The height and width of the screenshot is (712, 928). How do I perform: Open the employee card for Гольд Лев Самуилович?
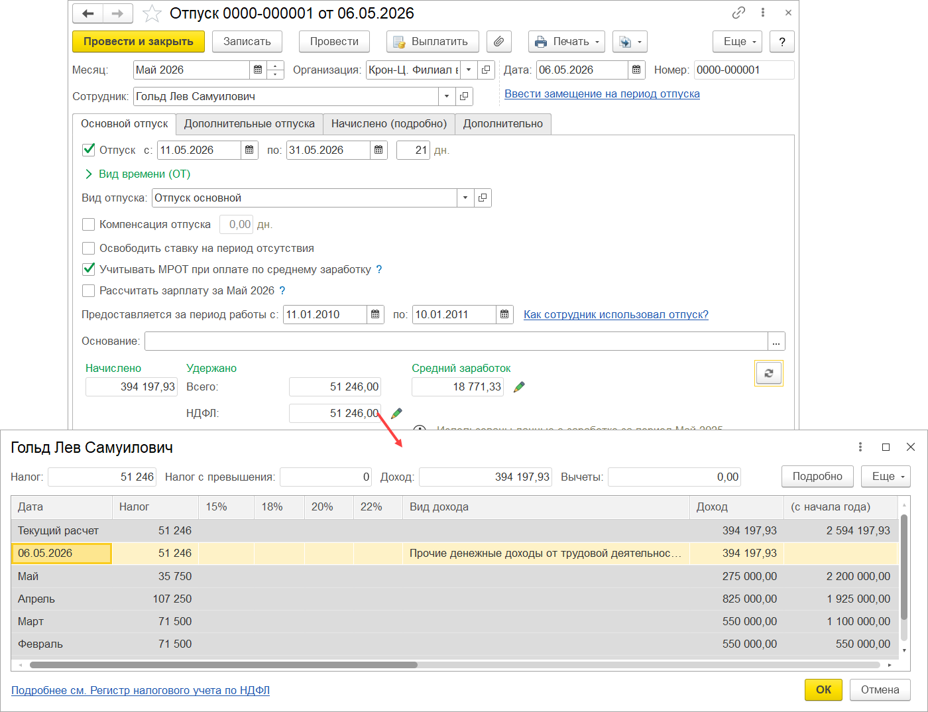tap(464, 96)
